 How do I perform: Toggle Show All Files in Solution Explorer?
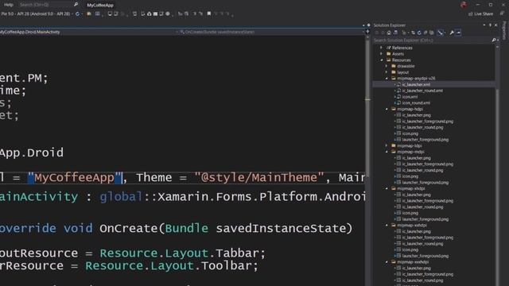pos(431,33)
